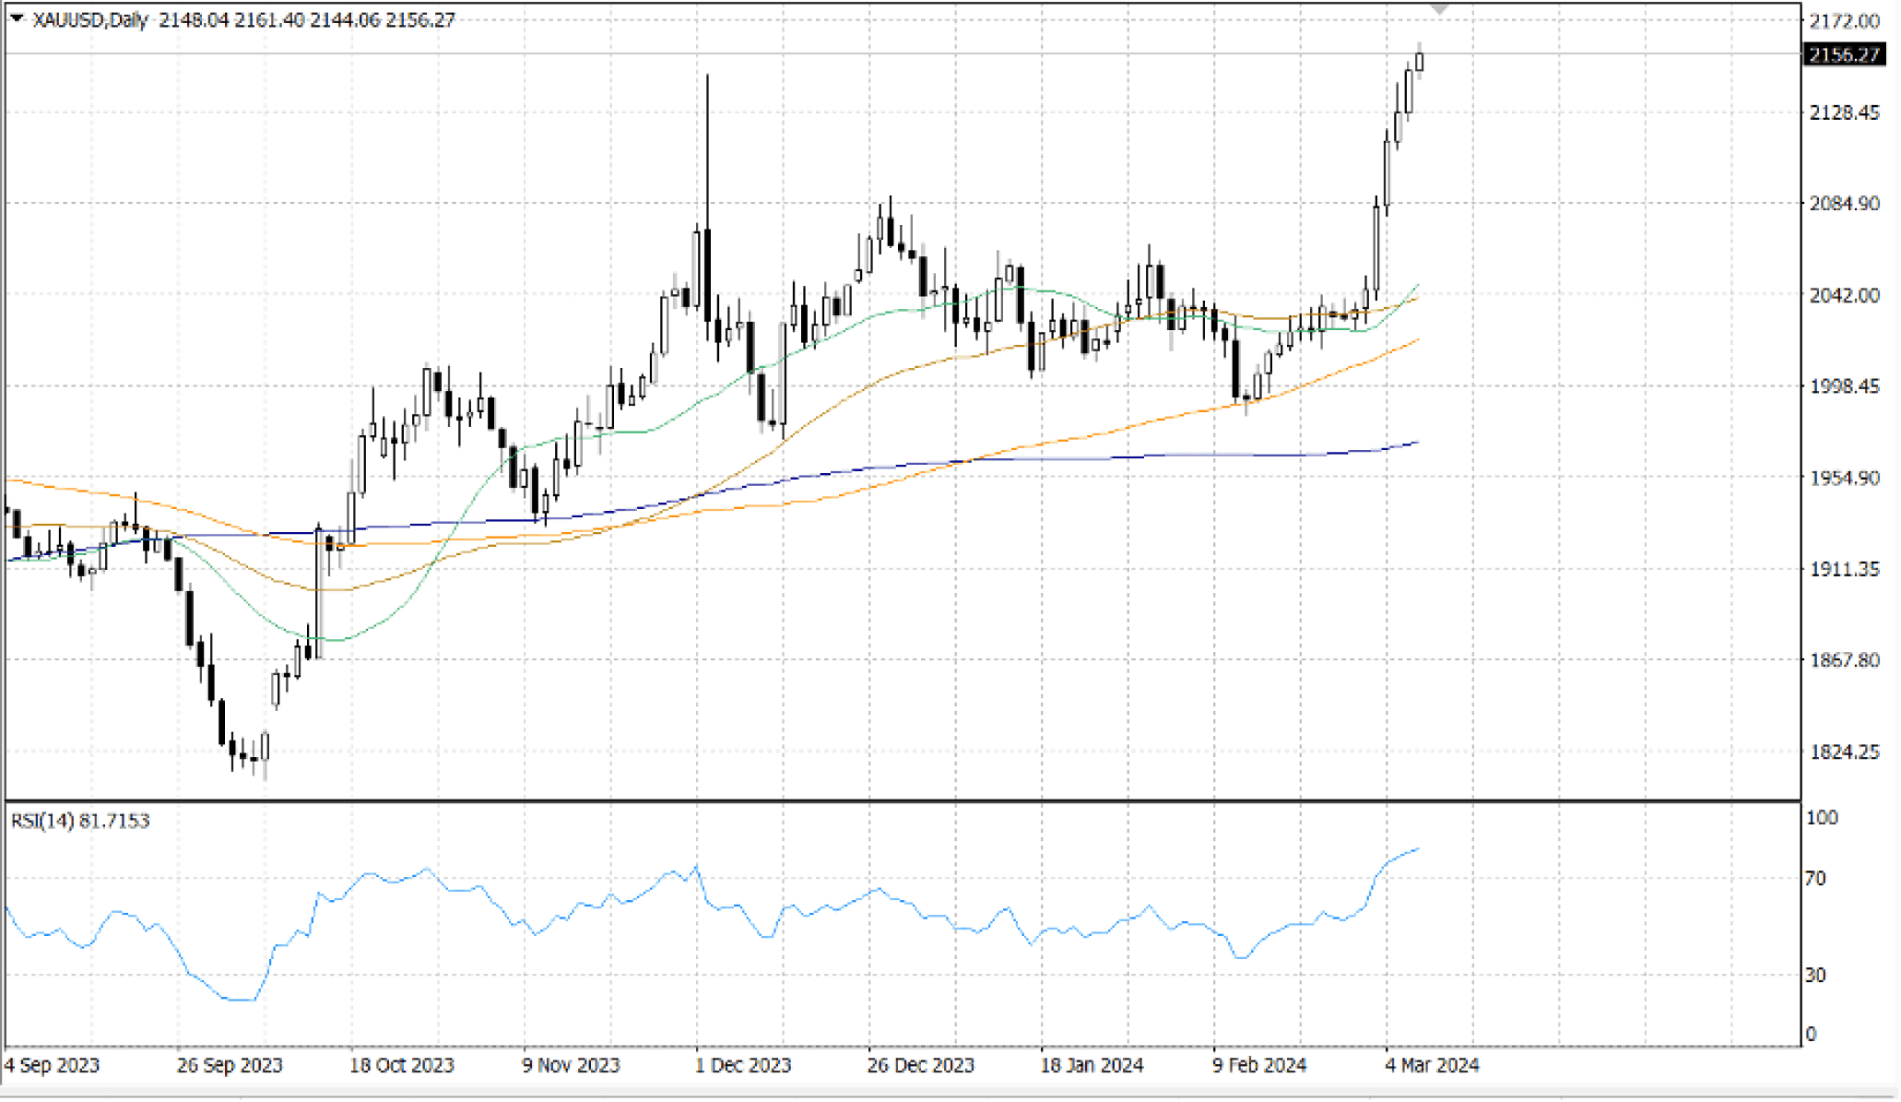Screen dimensions: 1901x1102
Task: Click the 2172.00 price scale label
Action: pyautogui.click(x=1844, y=20)
